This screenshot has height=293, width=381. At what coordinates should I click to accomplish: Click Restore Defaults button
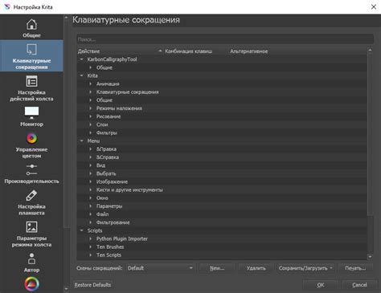[92, 285]
